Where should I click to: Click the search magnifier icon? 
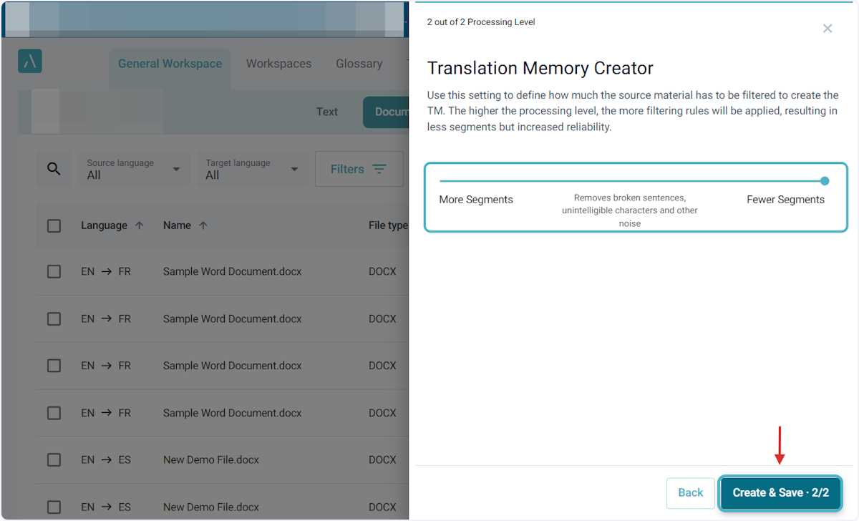click(x=54, y=169)
